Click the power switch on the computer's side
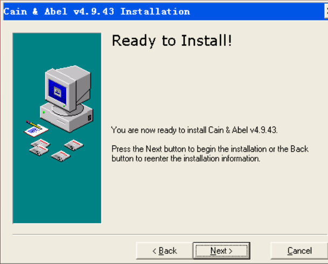The width and height of the screenshot is (328, 264). point(90,118)
